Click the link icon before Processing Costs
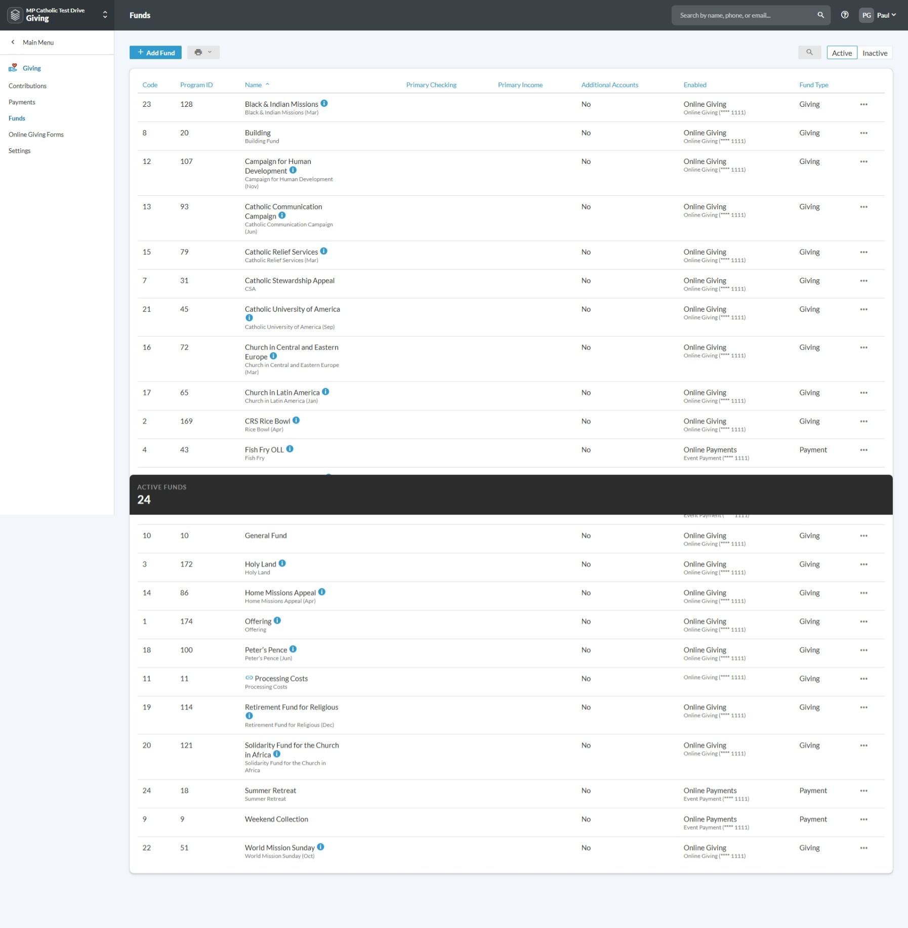The width and height of the screenshot is (908, 928). (x=249, y=678)
